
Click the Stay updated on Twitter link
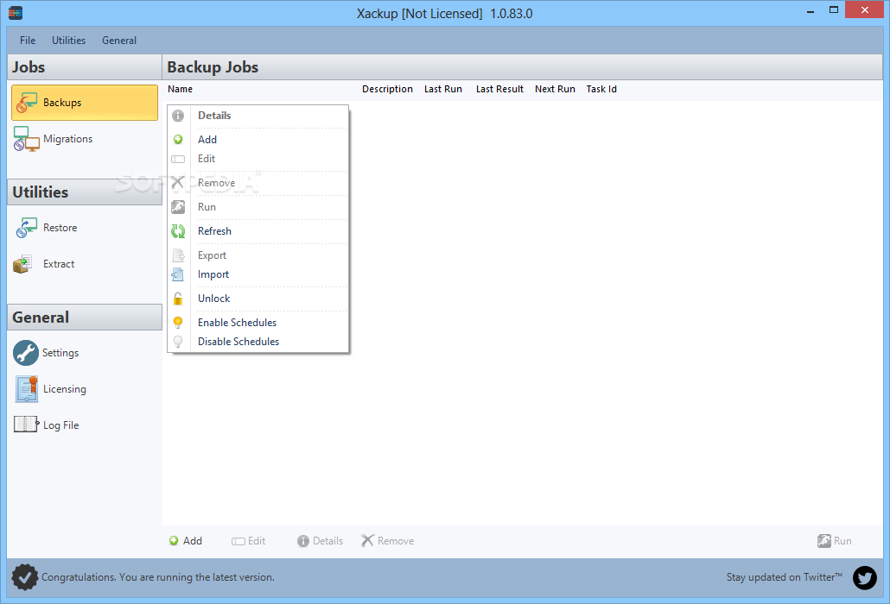tap(785, 577)
